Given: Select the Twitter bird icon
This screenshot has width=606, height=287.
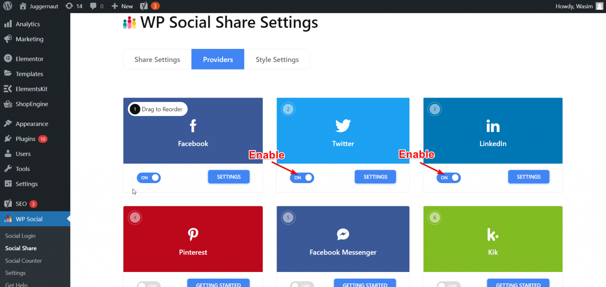Looking at the screenshot, I should (342, 126).
